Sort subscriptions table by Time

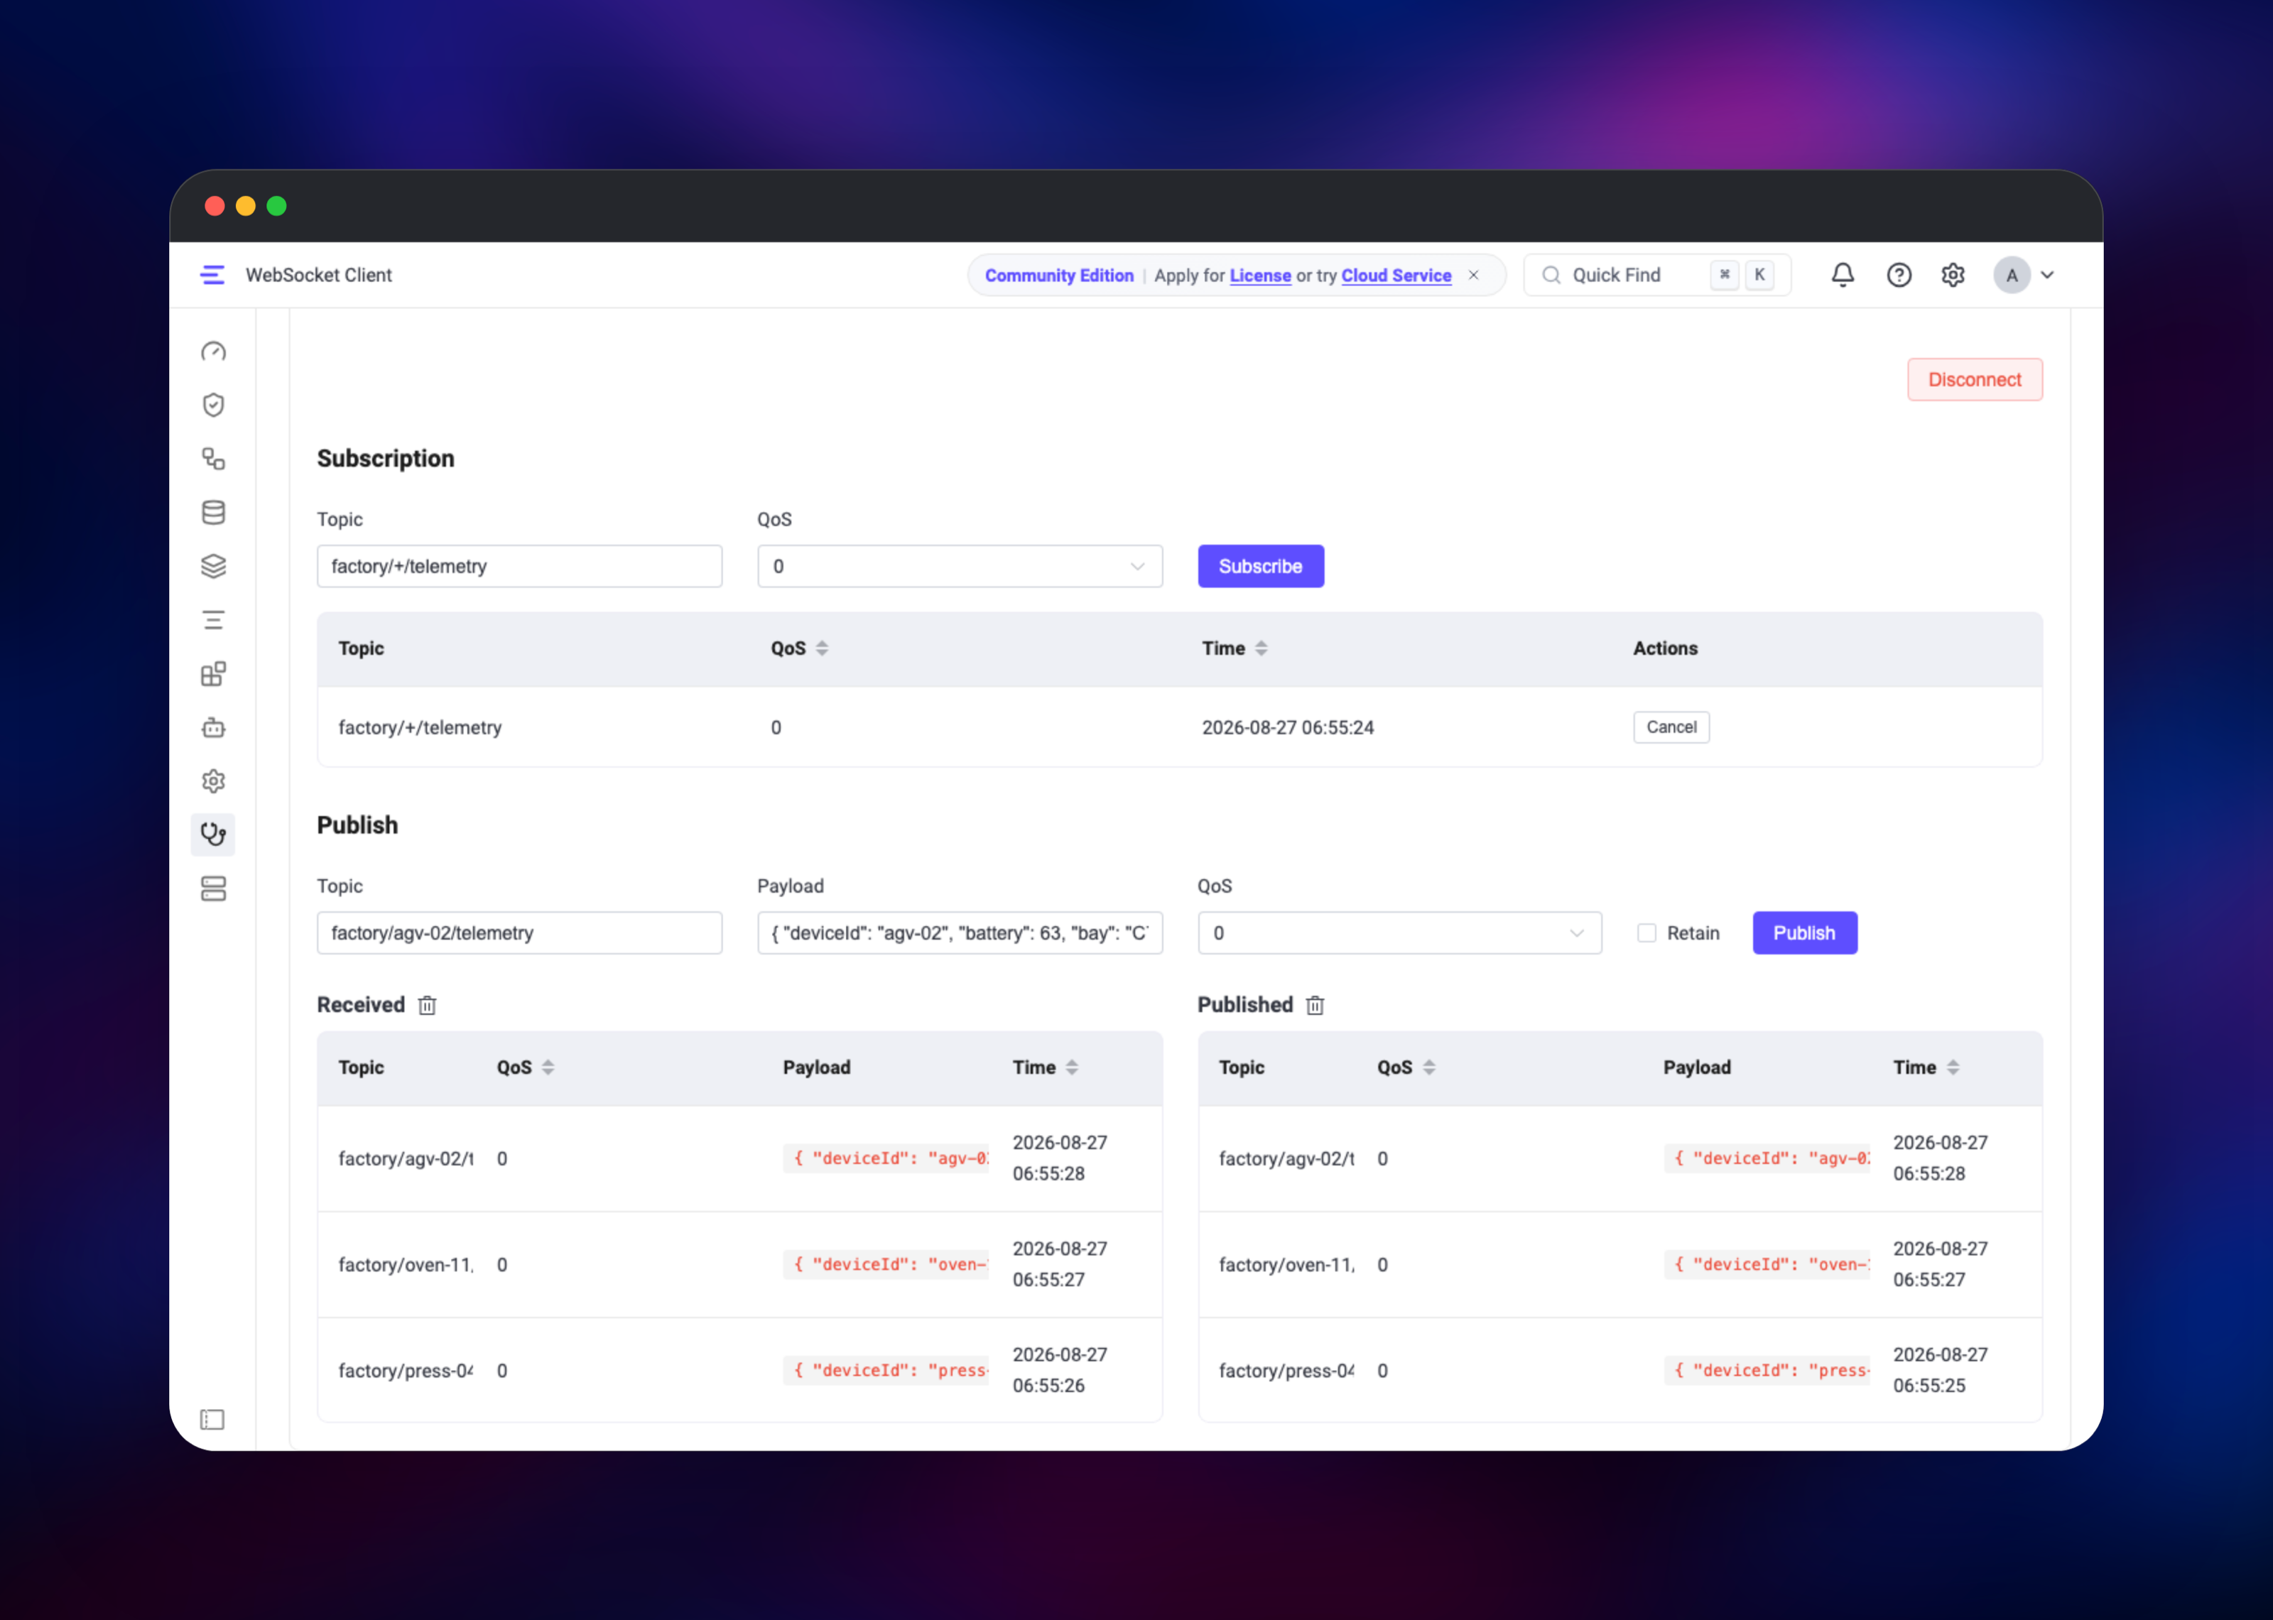1261,648
